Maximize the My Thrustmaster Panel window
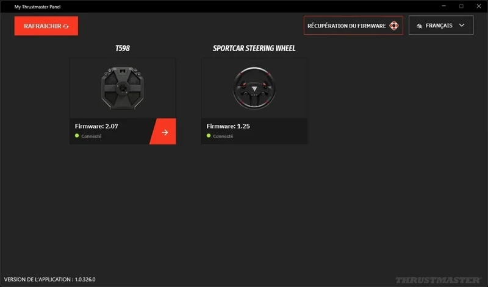This screenshot has height=287, width=488. point(461,6)
